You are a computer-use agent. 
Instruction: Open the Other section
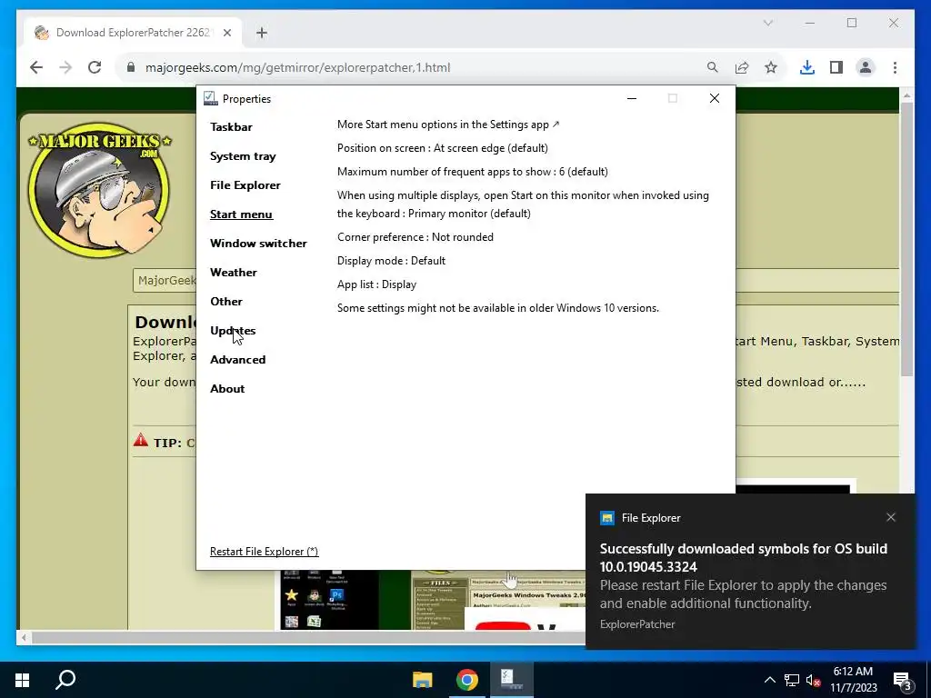pos(226,302)
